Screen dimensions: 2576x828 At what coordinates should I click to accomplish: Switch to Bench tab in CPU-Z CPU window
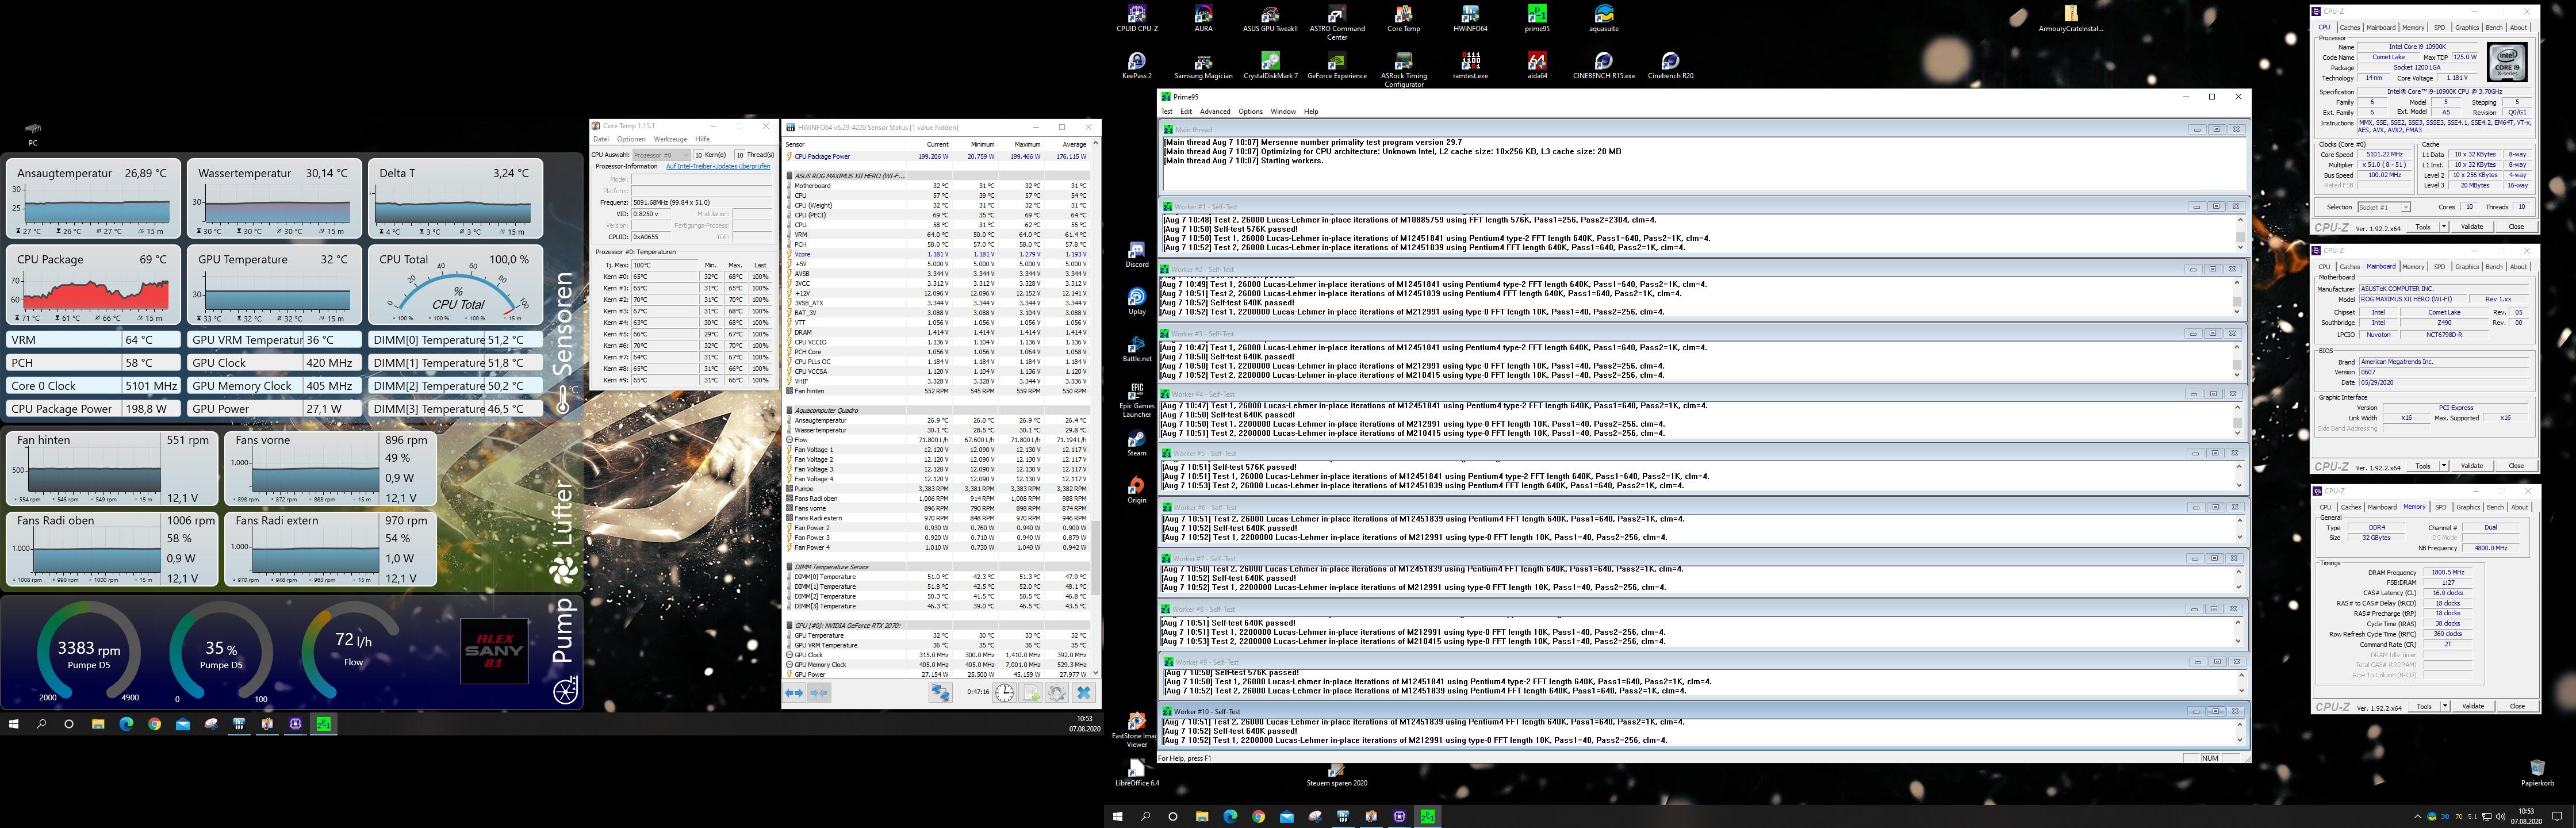[2493, 28]
